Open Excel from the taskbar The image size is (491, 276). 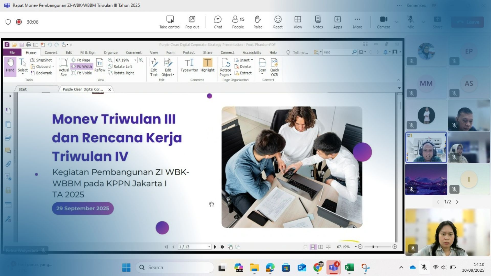click(349, 267)
